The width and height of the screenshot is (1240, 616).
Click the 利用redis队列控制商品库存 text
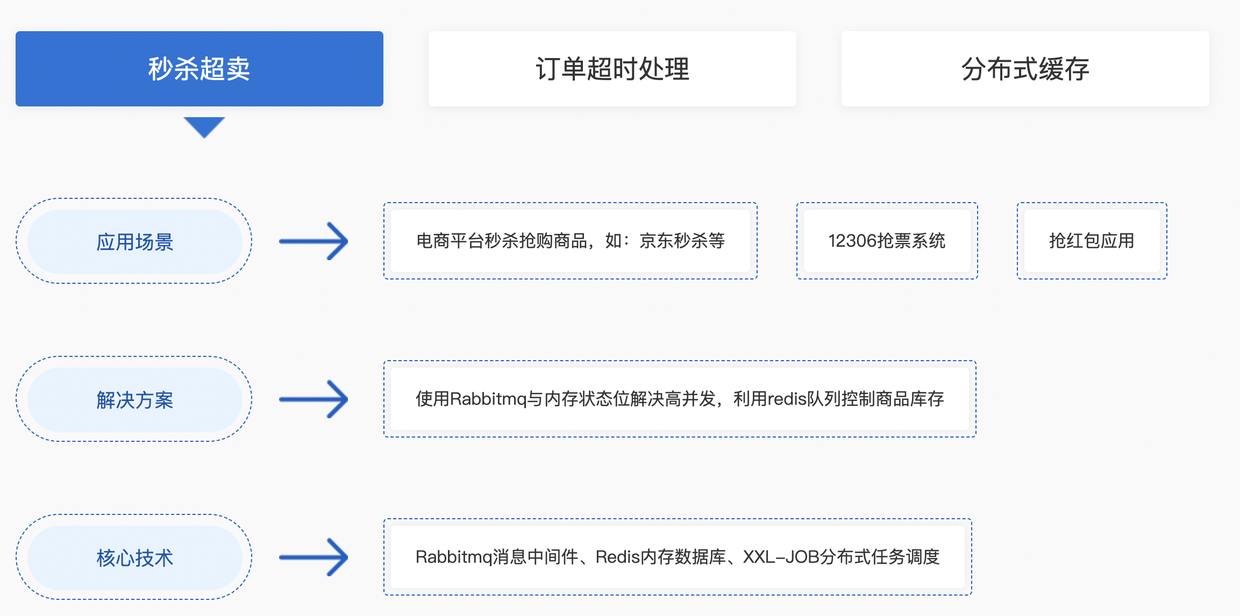point(839,399)
